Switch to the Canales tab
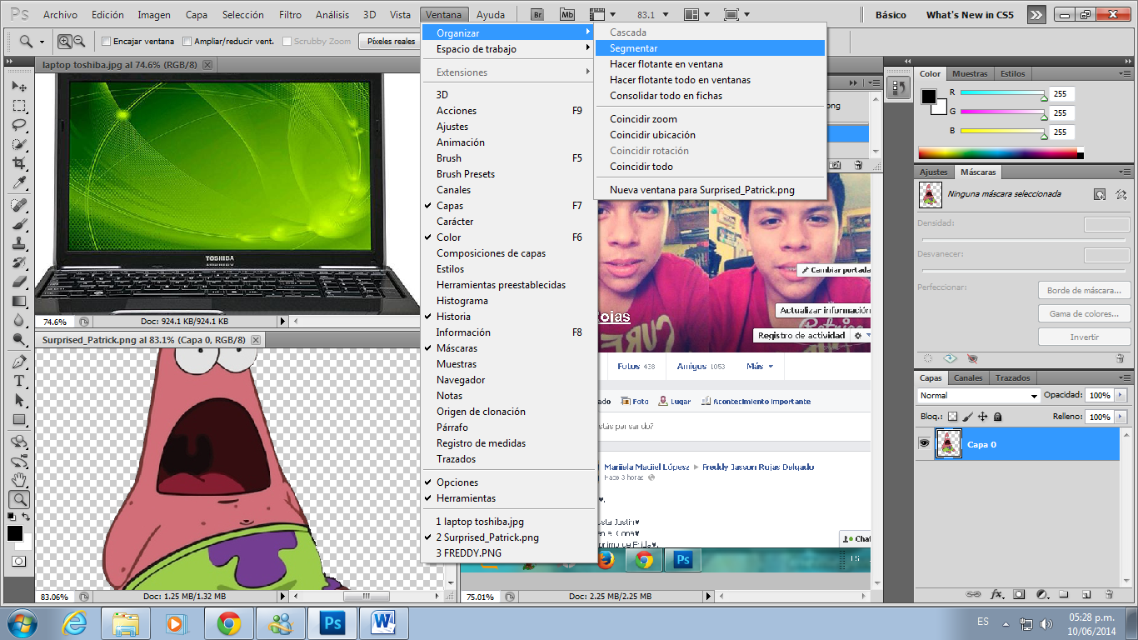The image size is (1138, 640). point(968,377)
